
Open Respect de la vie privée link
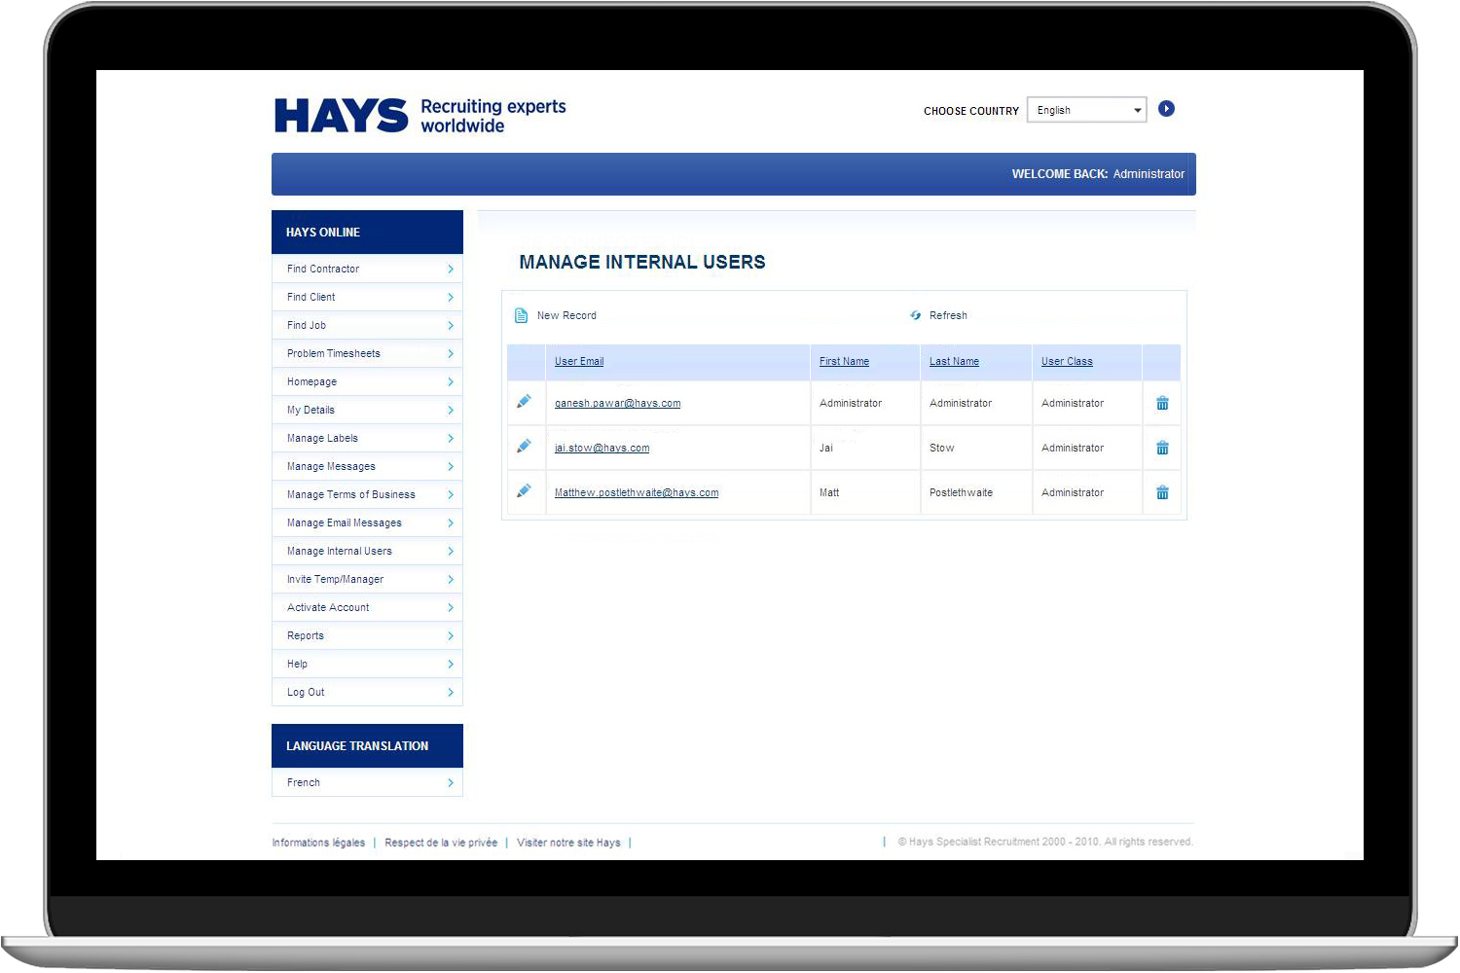click(x=441, y=843)
